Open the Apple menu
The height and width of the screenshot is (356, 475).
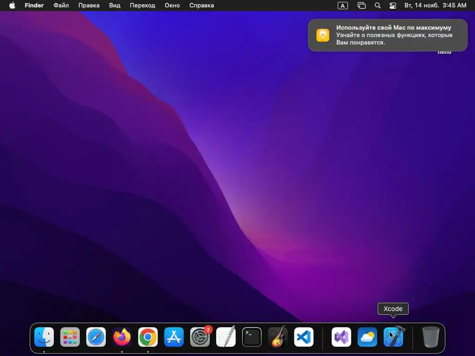tap(12, 6)
